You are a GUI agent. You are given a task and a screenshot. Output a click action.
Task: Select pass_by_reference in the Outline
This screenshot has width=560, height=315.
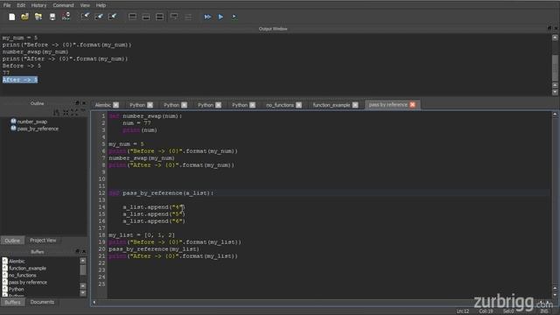pos(35,129)
